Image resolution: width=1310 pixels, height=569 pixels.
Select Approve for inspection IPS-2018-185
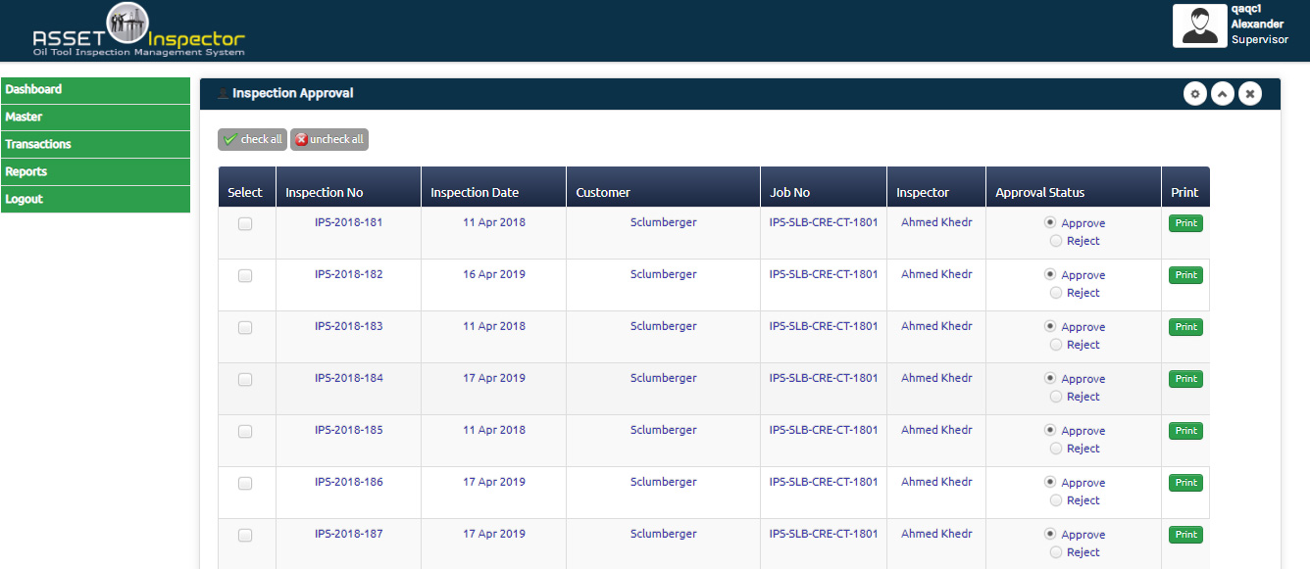coord(1051,430)
